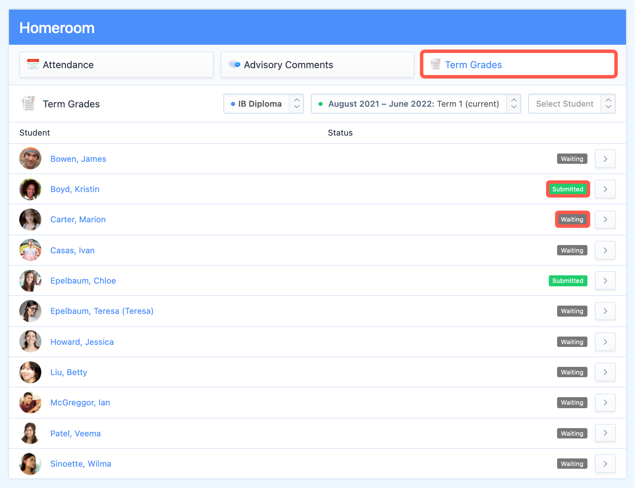Open Sinoette, Wilma student link
This screenshot has width=635, height=488.
tap(81, 464)
